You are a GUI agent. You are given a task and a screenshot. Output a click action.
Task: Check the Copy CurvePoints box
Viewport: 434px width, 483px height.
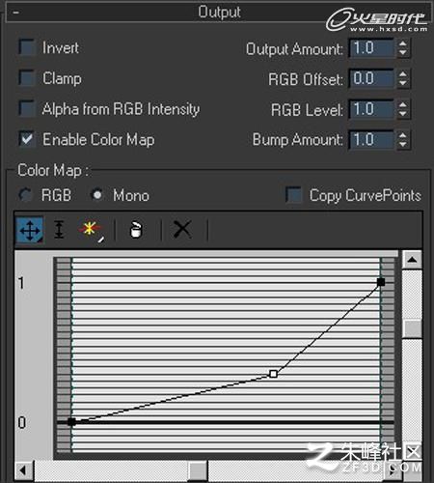(x=293, y=195)
